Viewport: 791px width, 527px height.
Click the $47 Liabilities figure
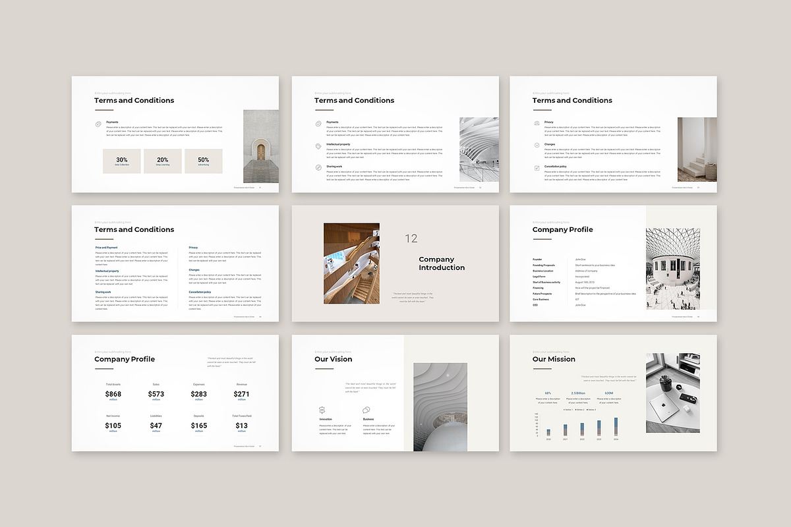coord(156,426)
